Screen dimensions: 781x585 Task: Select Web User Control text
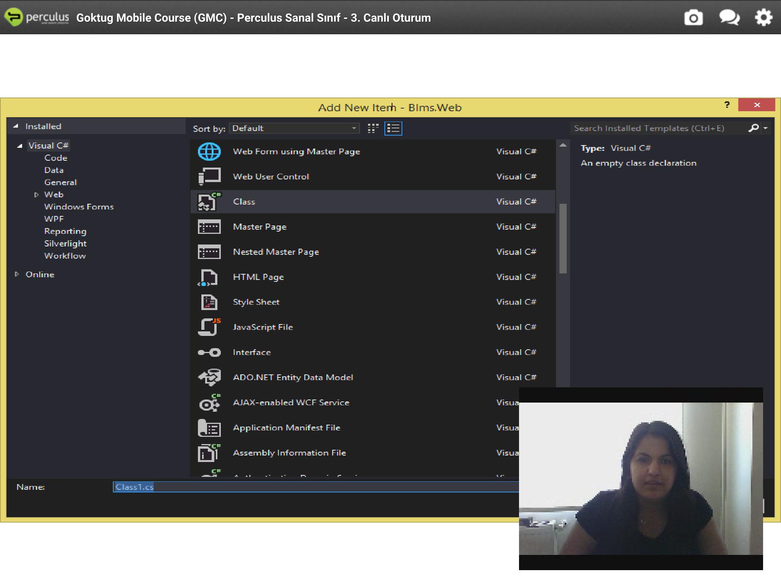click(271, 177)
